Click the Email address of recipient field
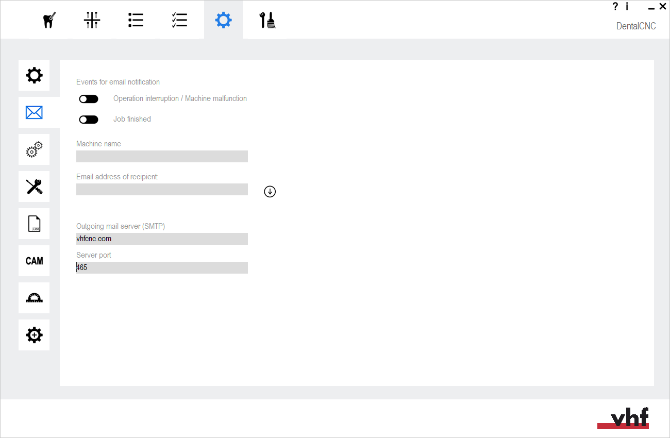This screenshot has width=670, height=438. tap(162, 189)
